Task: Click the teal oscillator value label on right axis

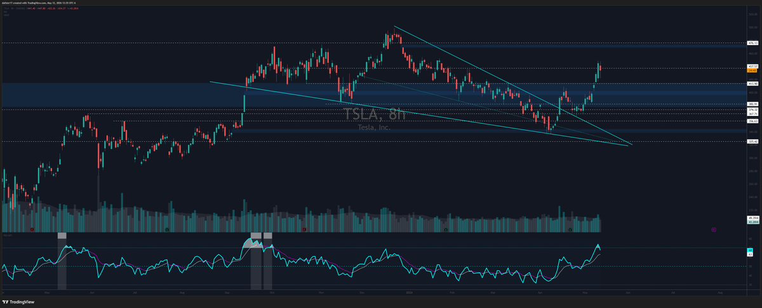Action: point(751,251)
